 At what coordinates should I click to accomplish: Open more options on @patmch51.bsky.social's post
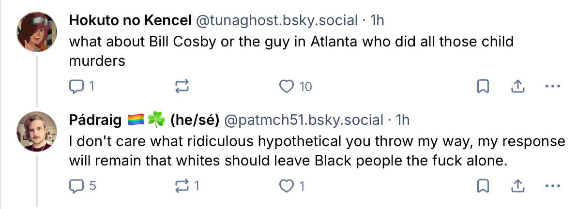coord(552,185)
